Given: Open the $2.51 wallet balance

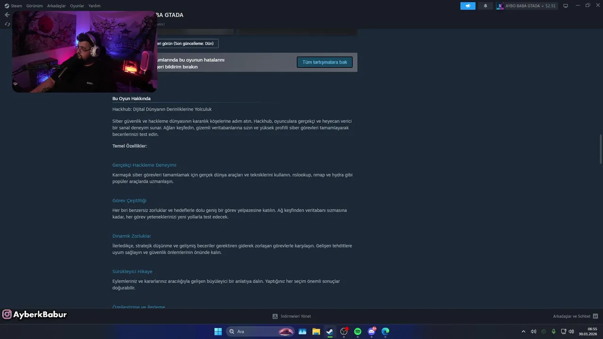Looking at the screenshot, I should (x=551, y=6).
